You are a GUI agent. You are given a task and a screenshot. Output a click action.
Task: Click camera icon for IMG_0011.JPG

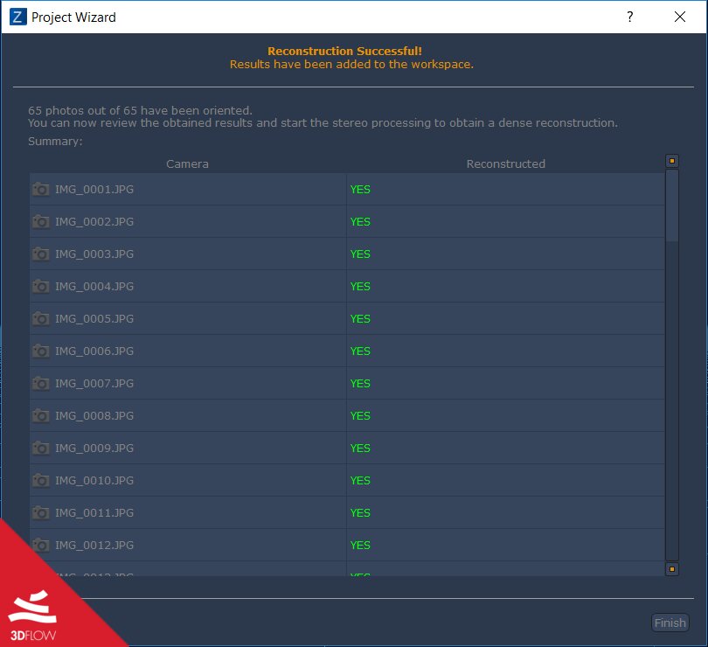pyautogui.click(x=40, y=512)
